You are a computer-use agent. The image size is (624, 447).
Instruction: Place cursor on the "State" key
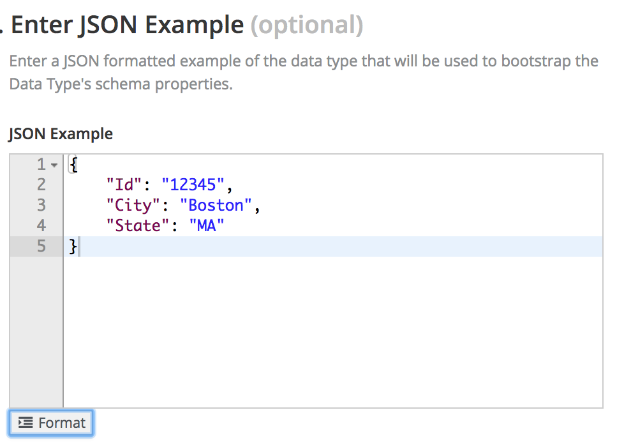click(138, 225)
